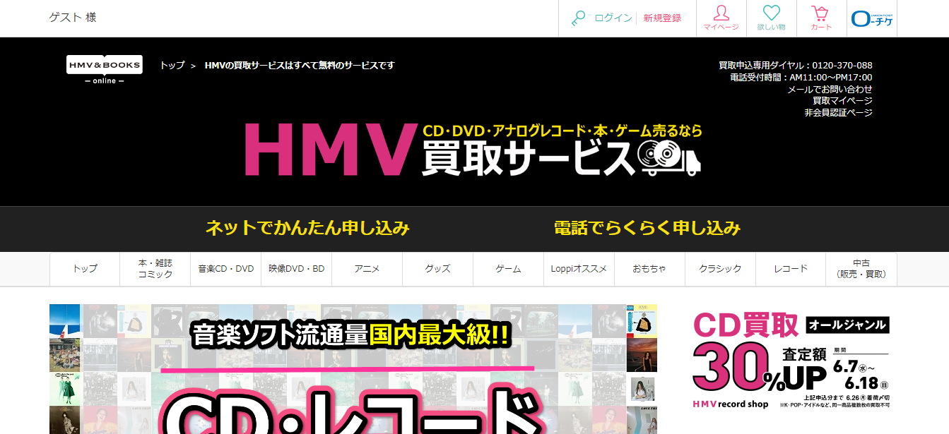Select the トップ breadcrumb link
949x434 pixels.
[172, 66]
